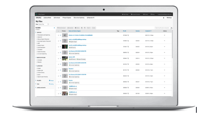This screenshot has width=197, height=117.
Task: Click the audio speaker preview icon
Action: point(65,35)
